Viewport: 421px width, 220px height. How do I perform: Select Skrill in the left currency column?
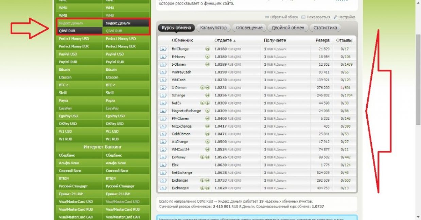(79, 93)
